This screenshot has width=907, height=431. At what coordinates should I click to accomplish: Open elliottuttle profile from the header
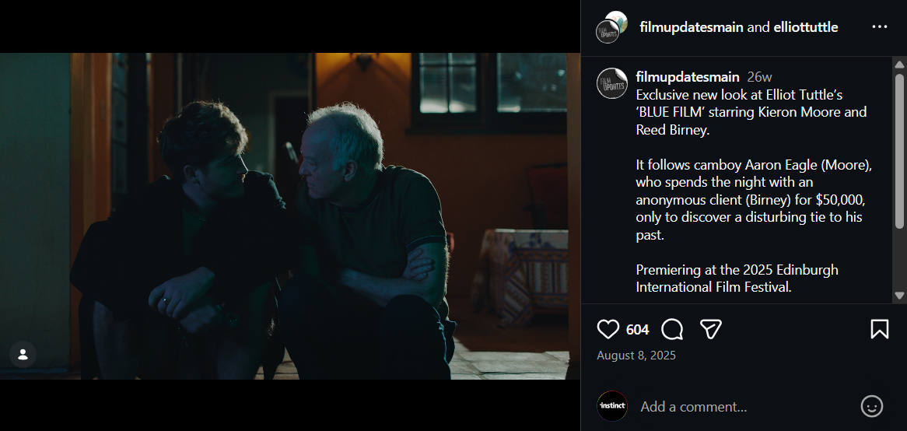point(805,27)
